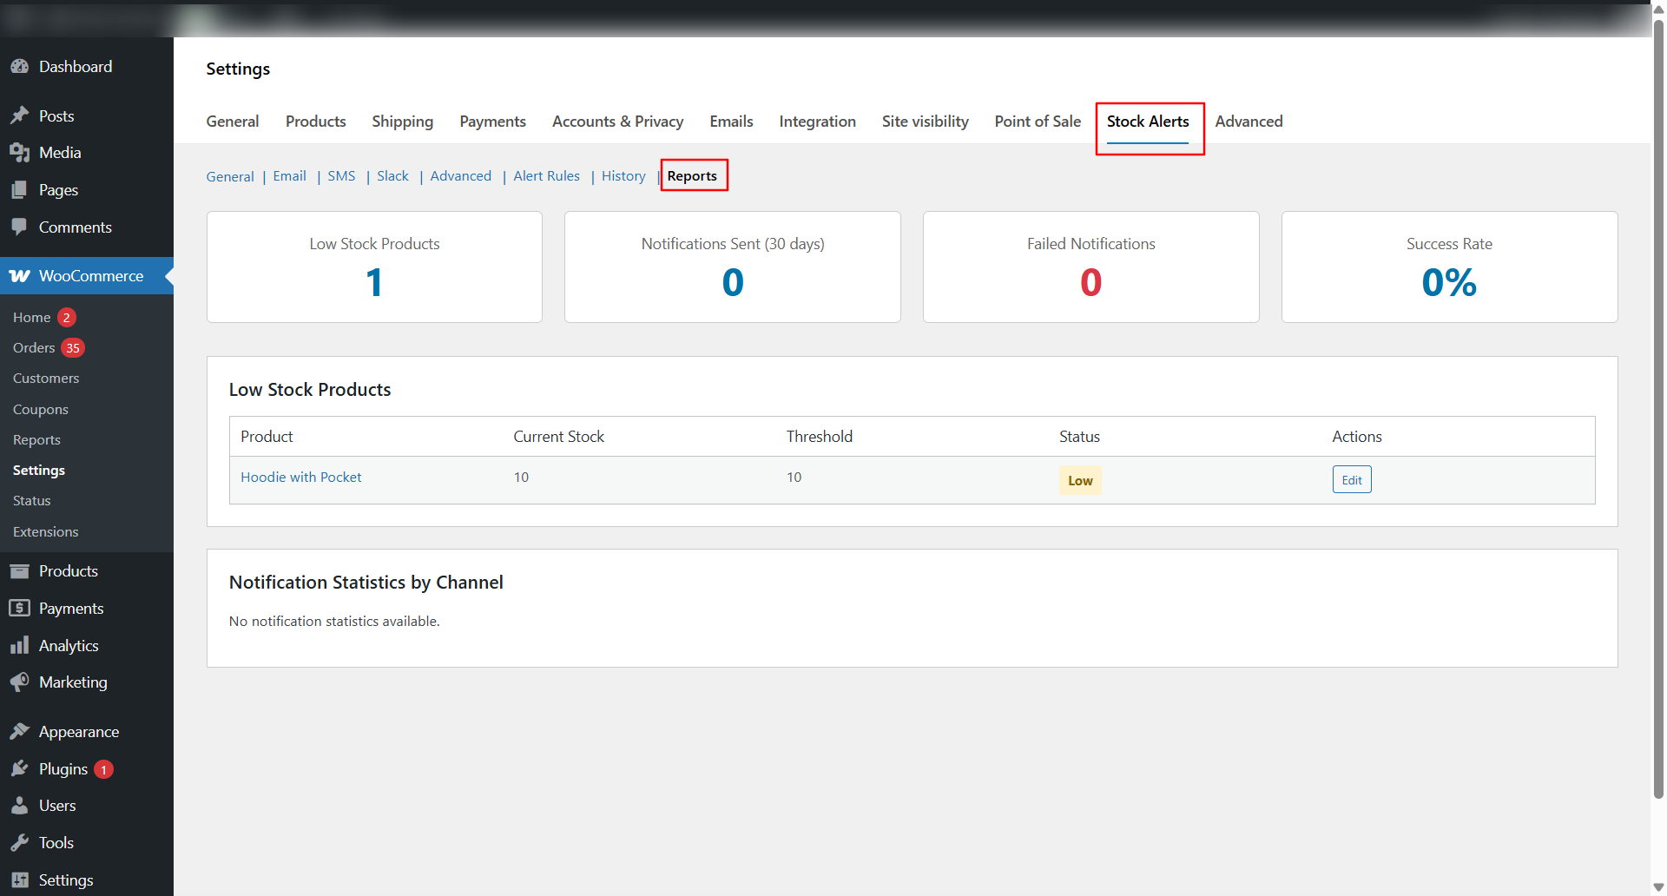Open Comments via its speech bubble icon

[x=21, y=227]
